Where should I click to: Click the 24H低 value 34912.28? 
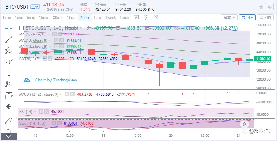point(123,10)
